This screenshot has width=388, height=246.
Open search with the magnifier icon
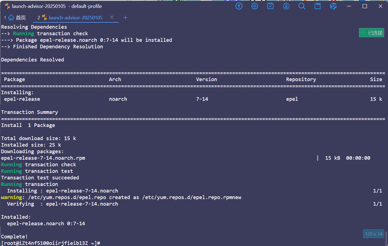coord(302,6)
